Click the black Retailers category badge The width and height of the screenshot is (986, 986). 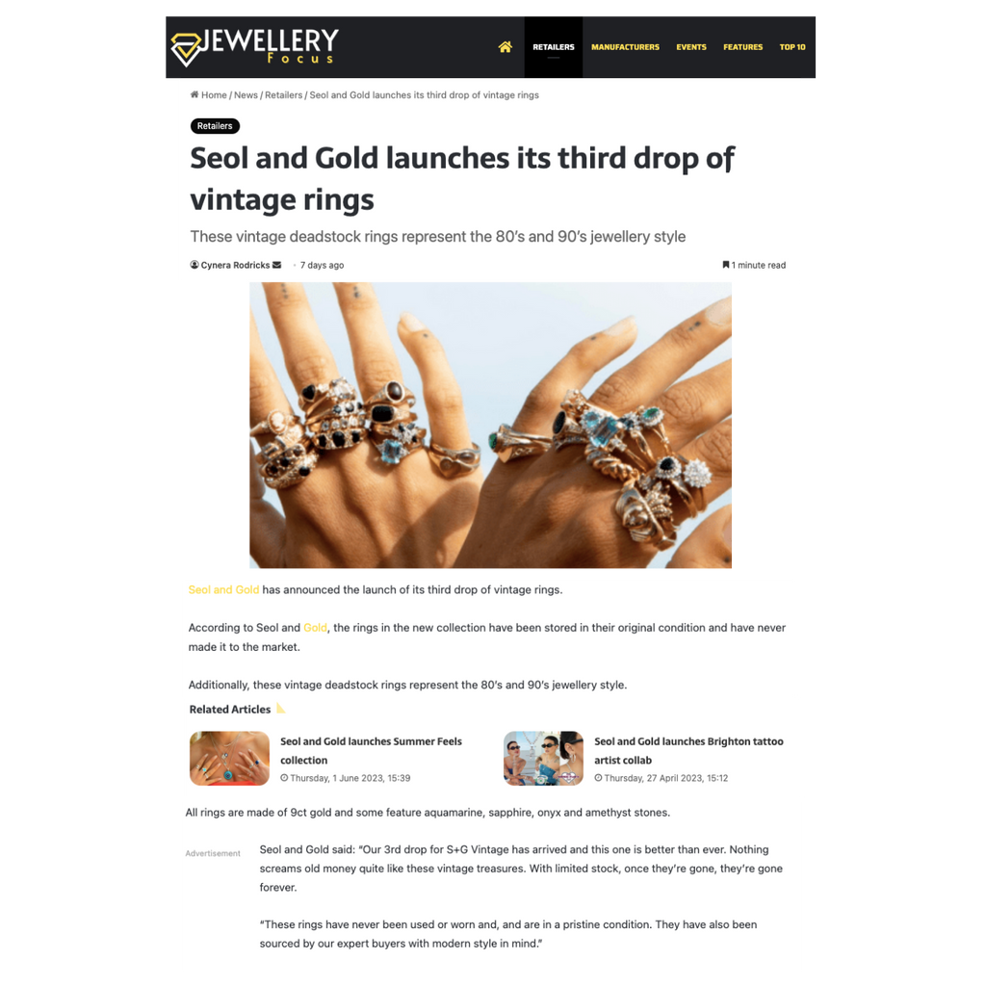click(x=215, y=126)
